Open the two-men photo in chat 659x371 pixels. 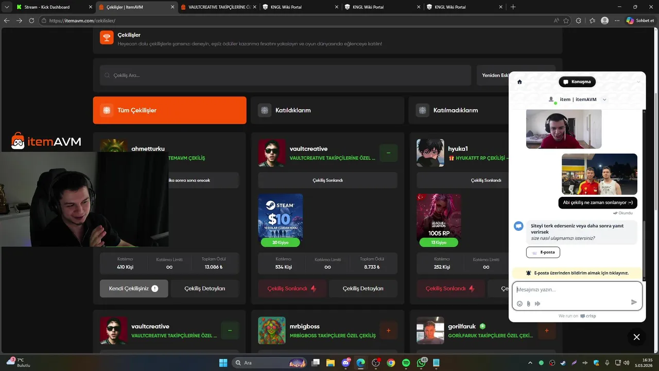599,174
